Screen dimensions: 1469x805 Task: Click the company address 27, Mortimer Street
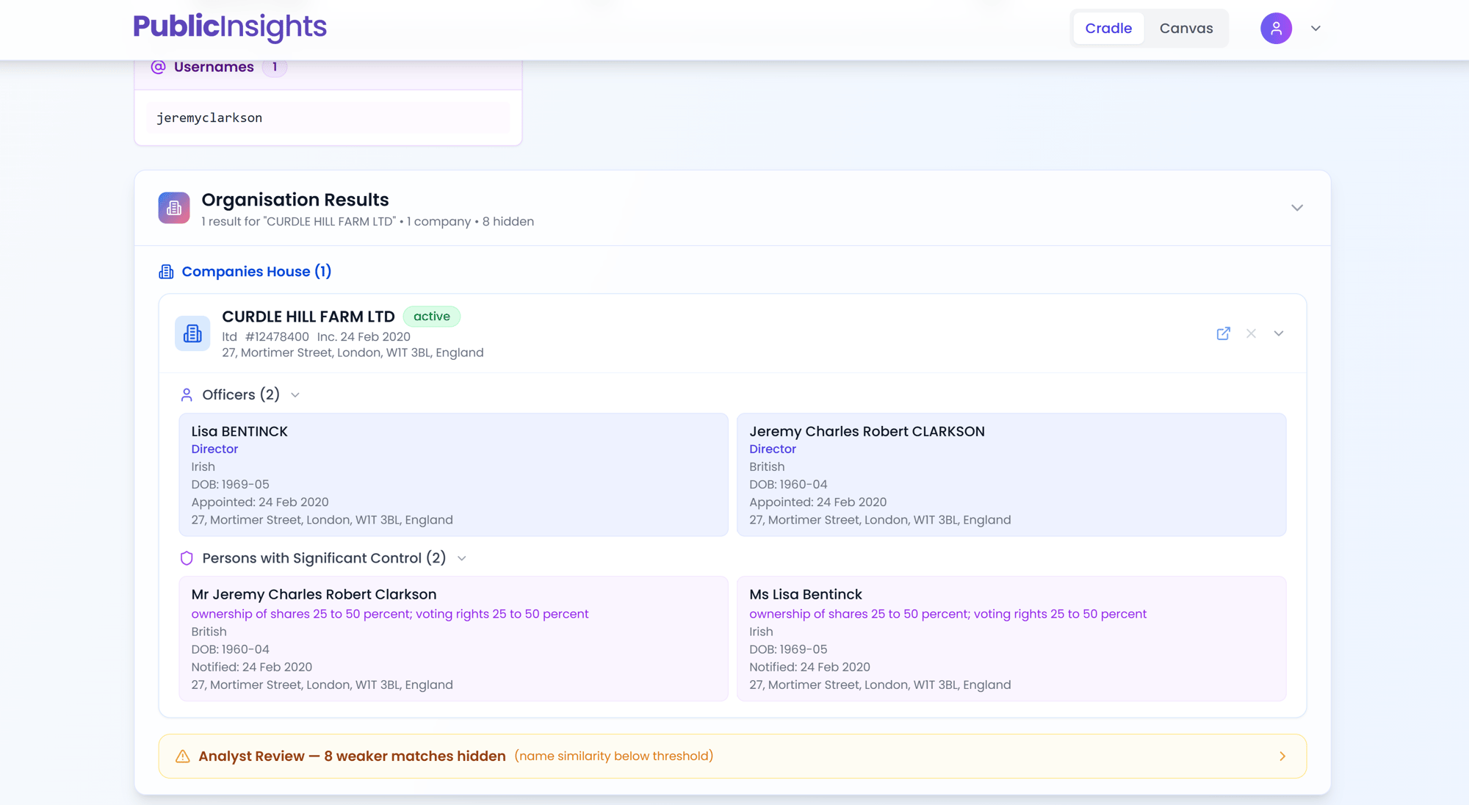point(353,353)
